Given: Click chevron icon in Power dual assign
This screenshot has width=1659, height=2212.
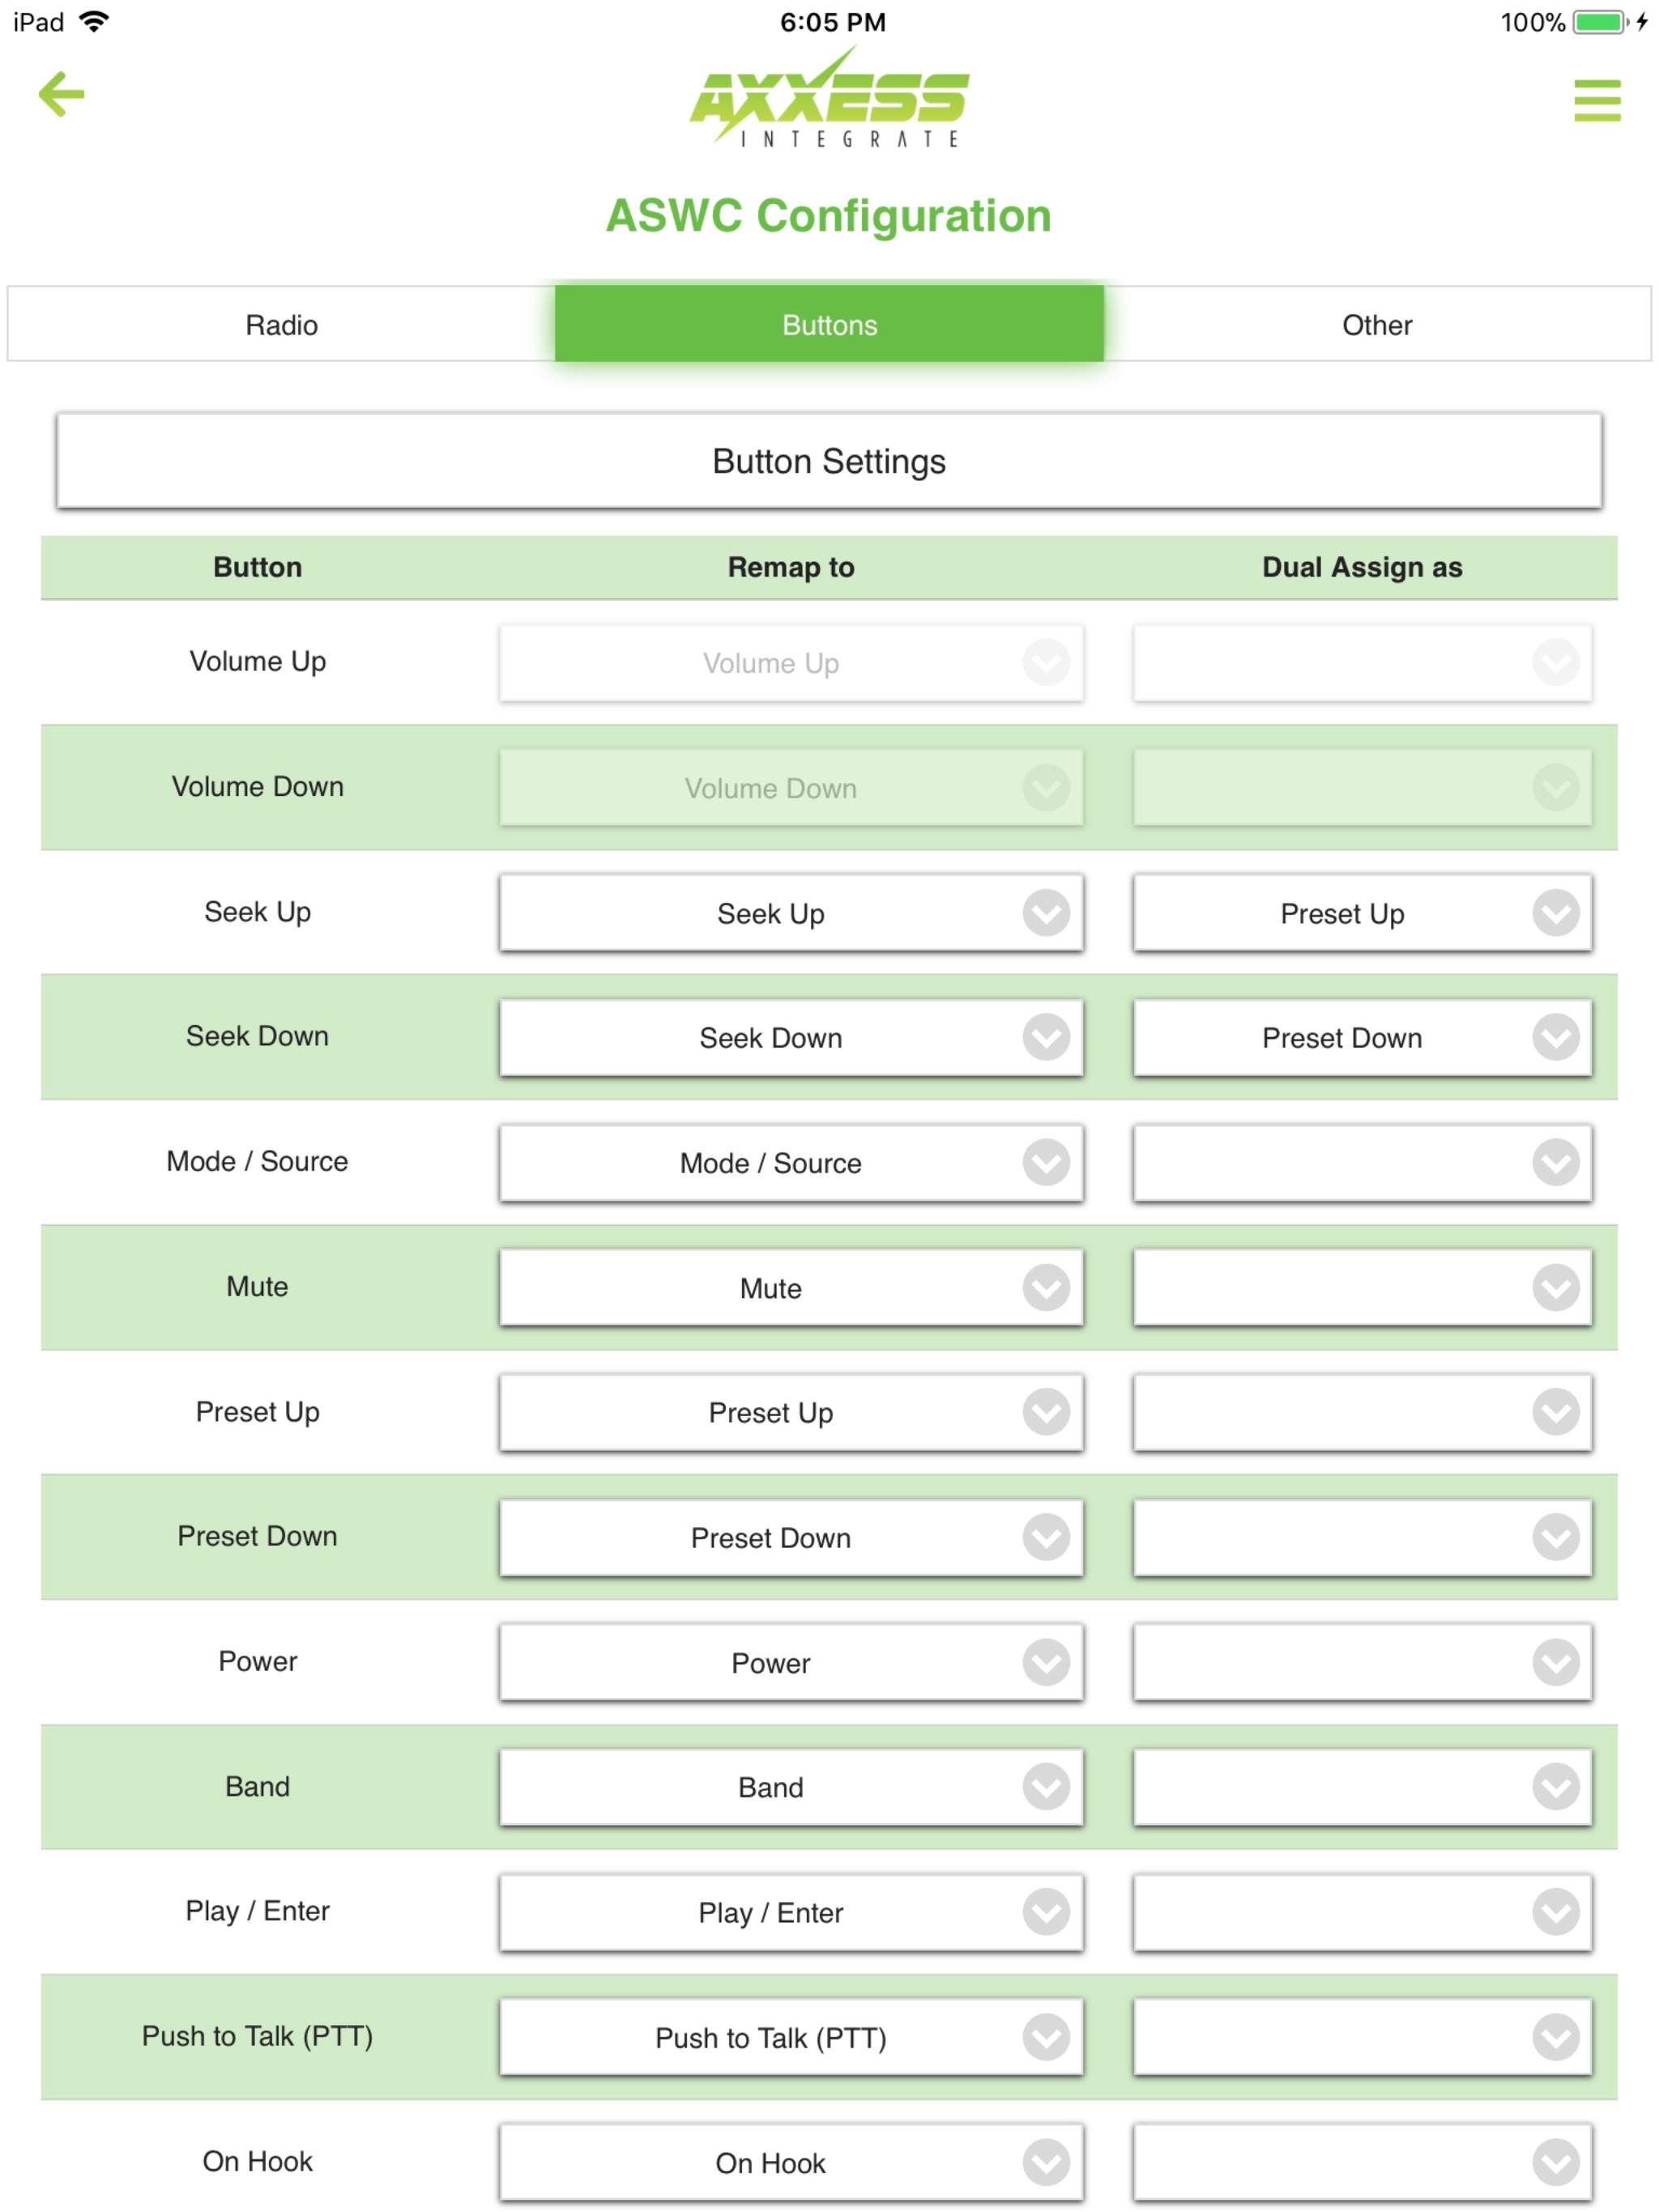Looking at the screenshot, I should (x=1555, y=1662).
